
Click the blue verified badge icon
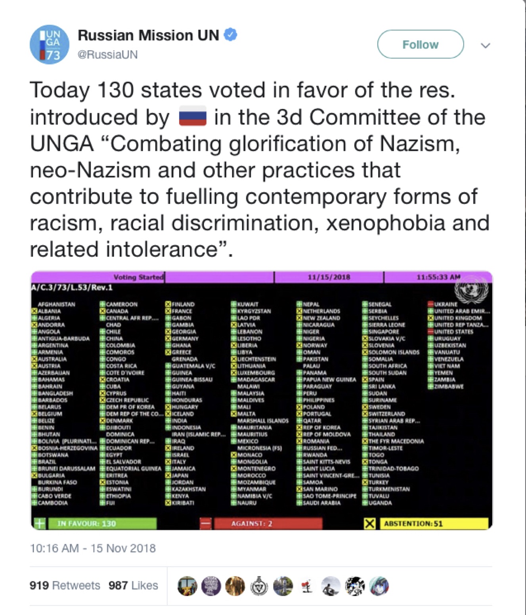pos(231,35)
